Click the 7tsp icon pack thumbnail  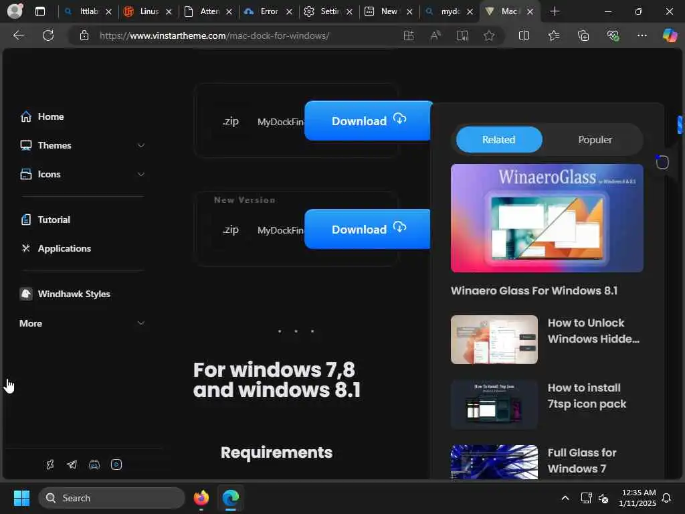pos(494,404)
